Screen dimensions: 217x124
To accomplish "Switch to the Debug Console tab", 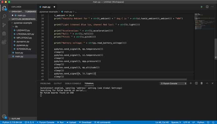I will [x=73, y=84].
